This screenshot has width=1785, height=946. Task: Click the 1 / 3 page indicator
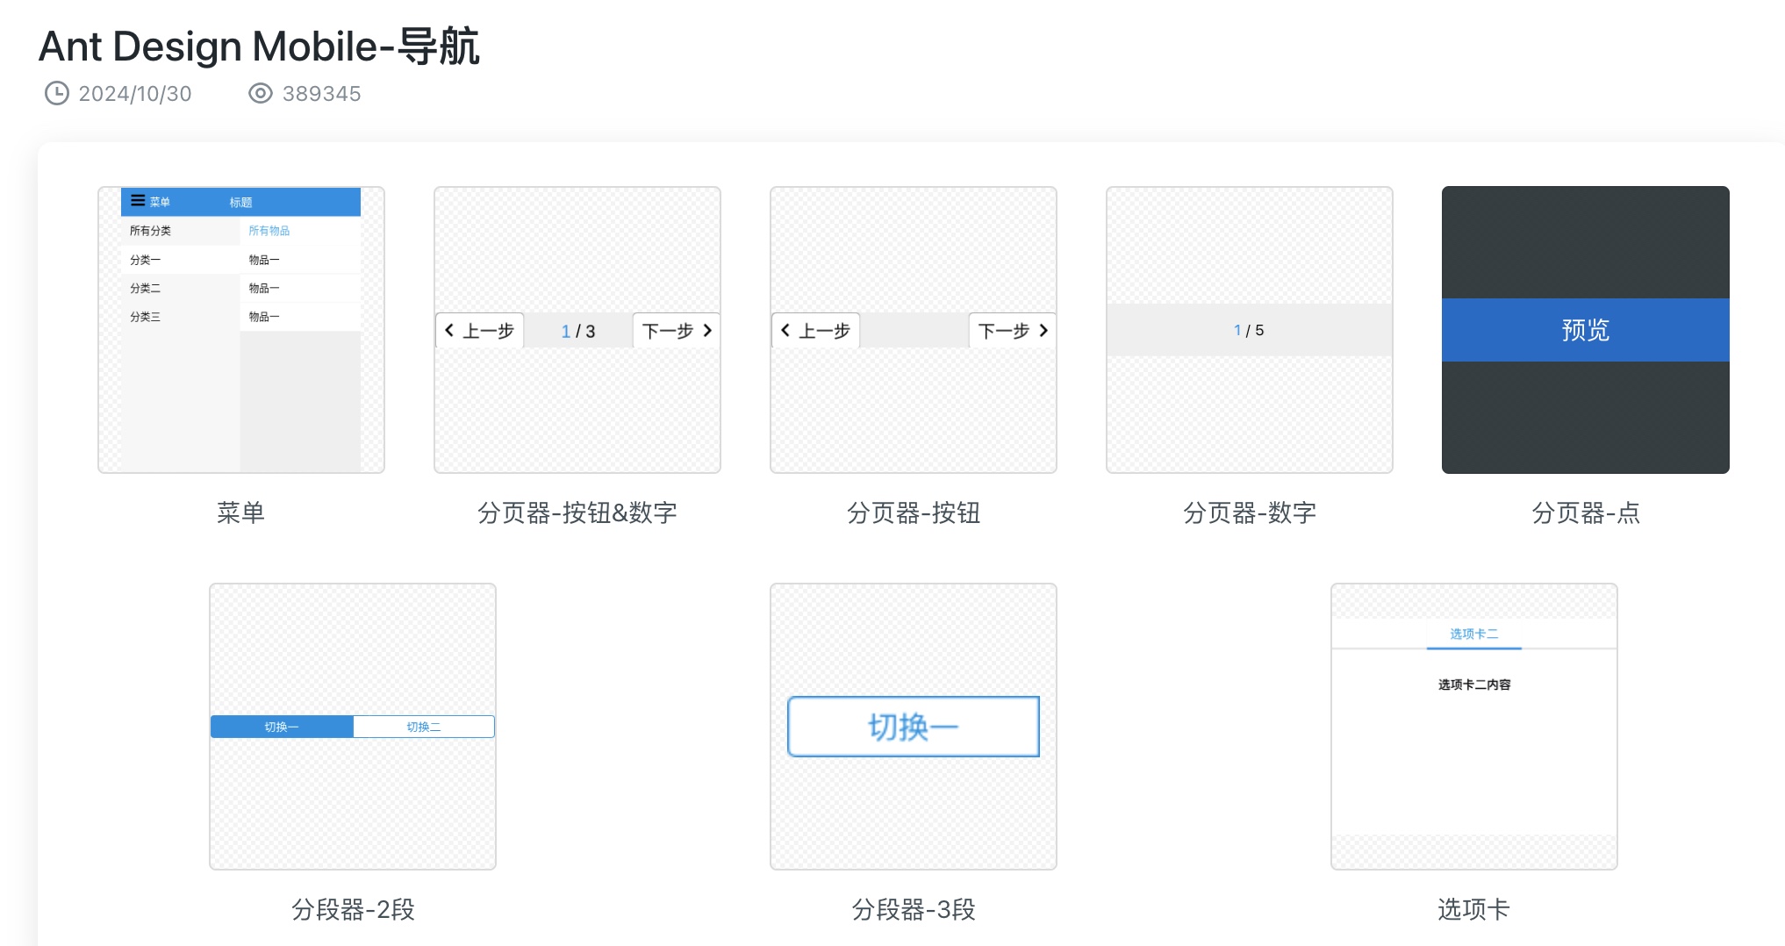(x=578, y=331)
